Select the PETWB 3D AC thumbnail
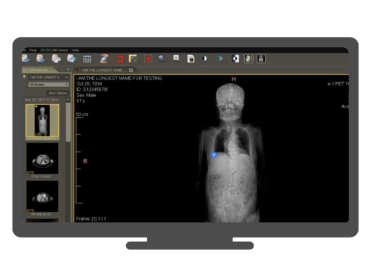371x278 pixels. [42, 196]
